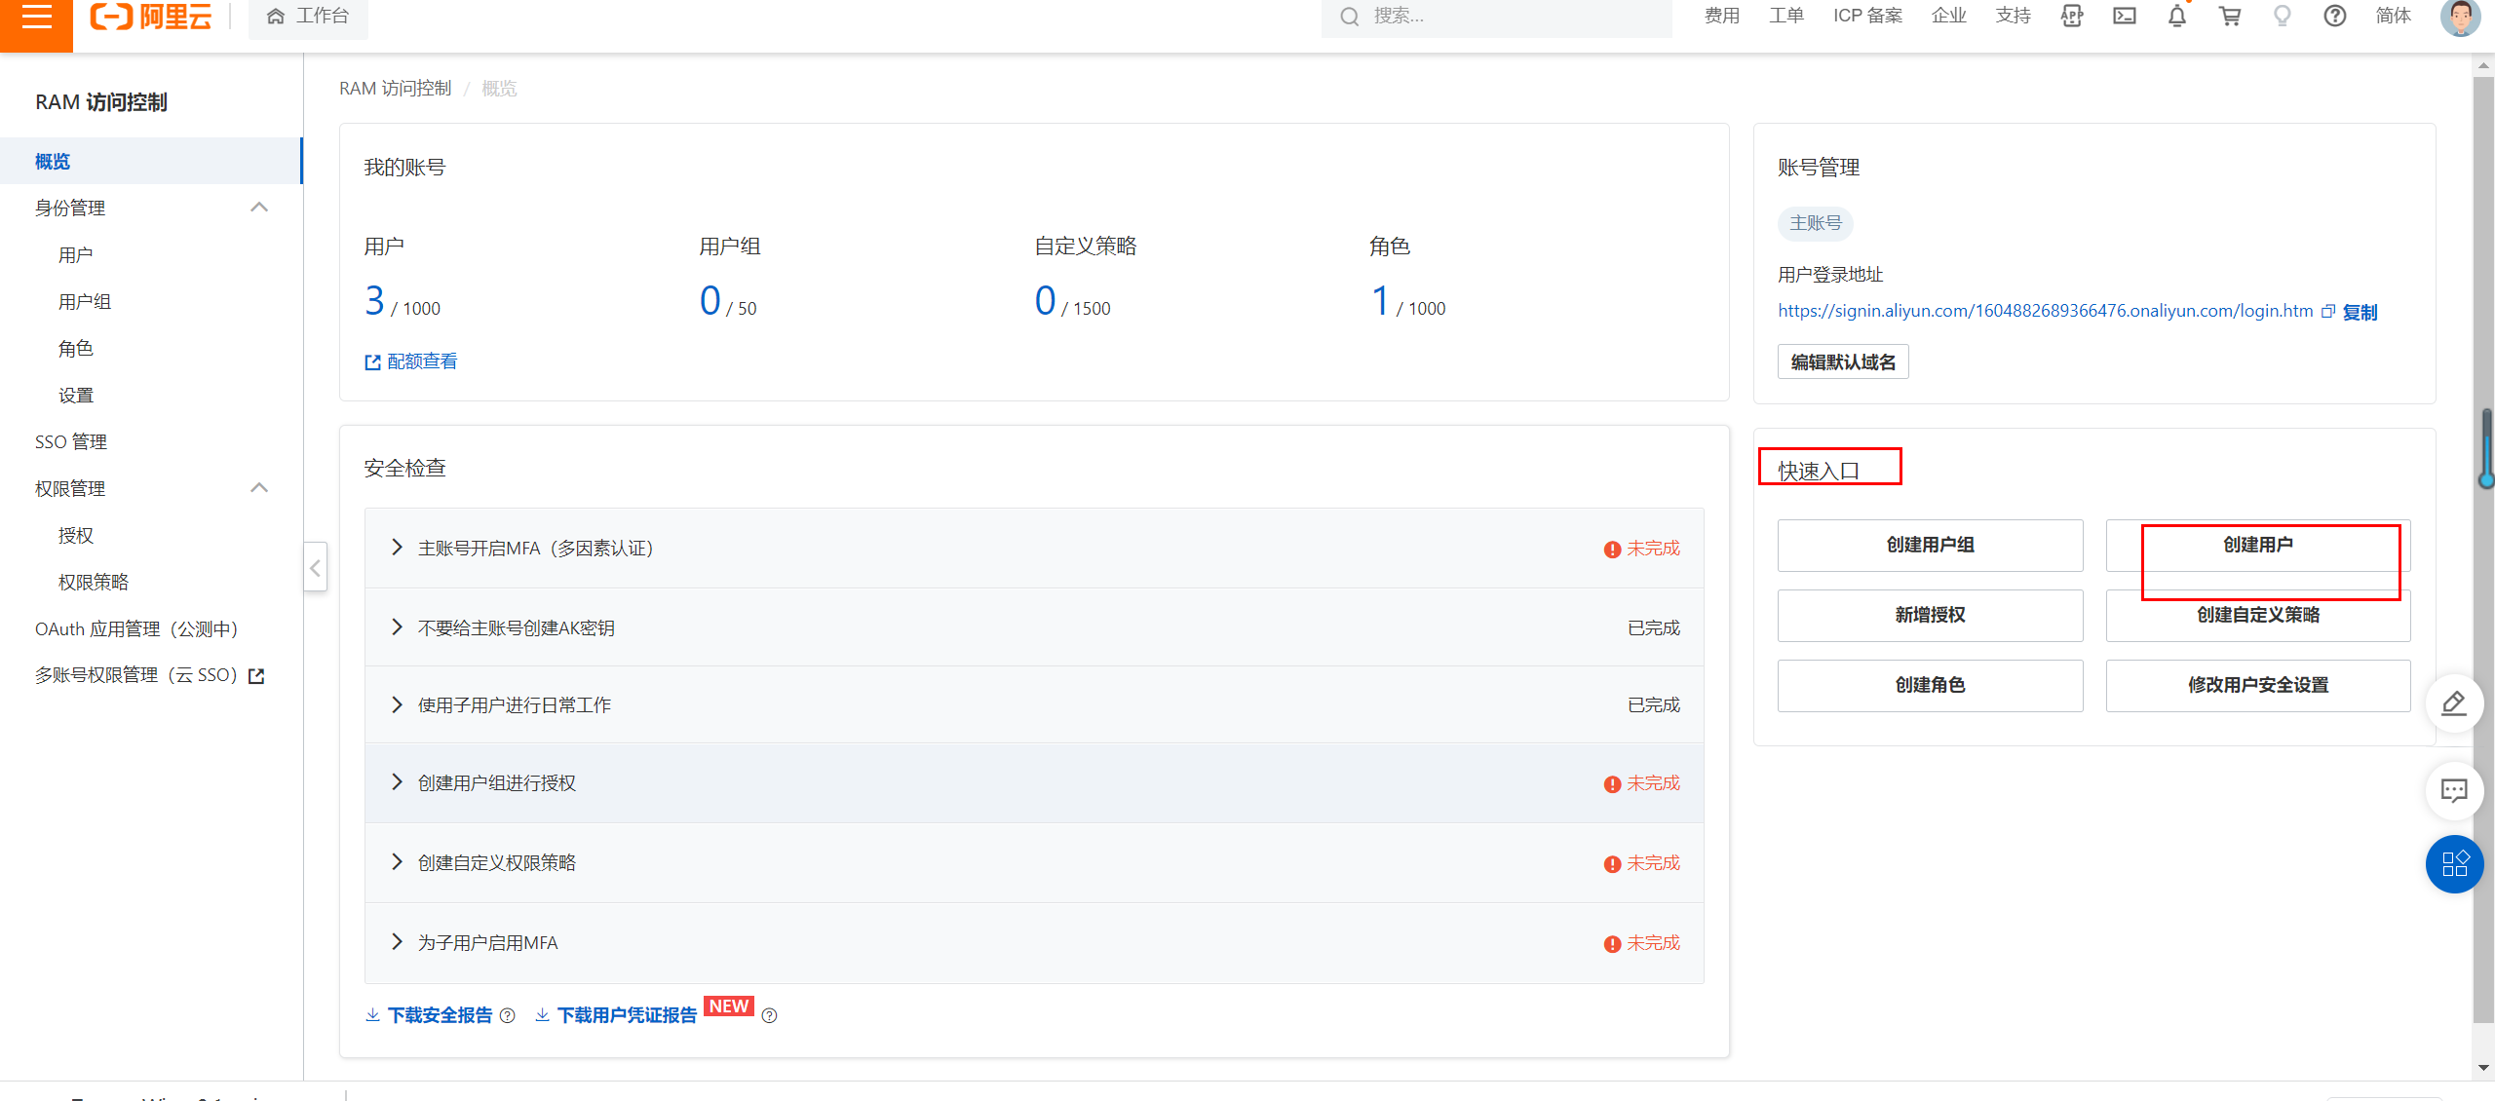Click the warning icon for 主账号开启MFA
Viewport: 2495px width, 1101px height.
1612,550
